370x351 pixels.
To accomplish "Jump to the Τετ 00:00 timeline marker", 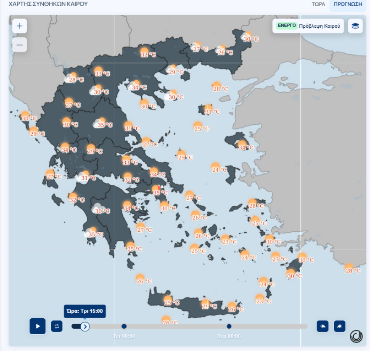I will [x=124, y=326].
